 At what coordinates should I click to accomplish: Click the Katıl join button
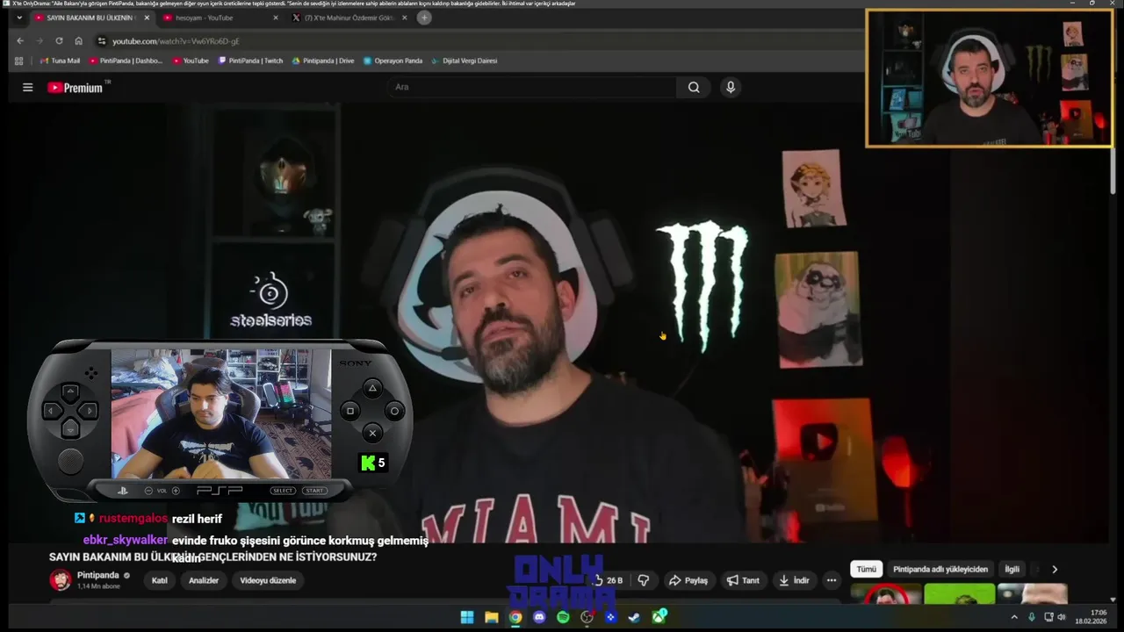[160, 580]
